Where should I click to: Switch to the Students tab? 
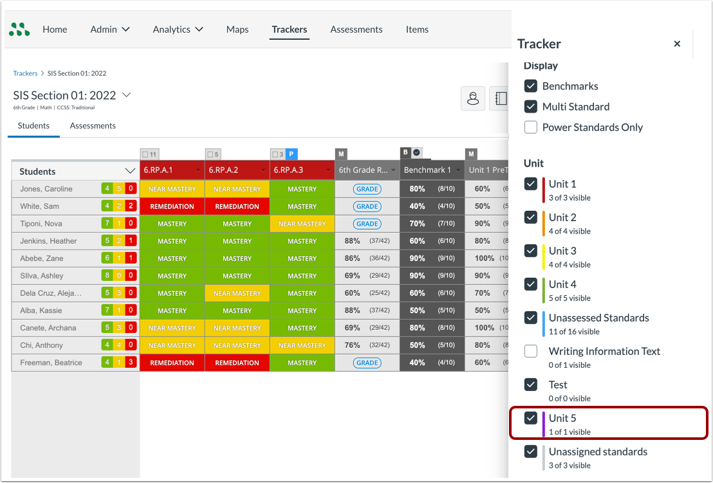[33, 126]
